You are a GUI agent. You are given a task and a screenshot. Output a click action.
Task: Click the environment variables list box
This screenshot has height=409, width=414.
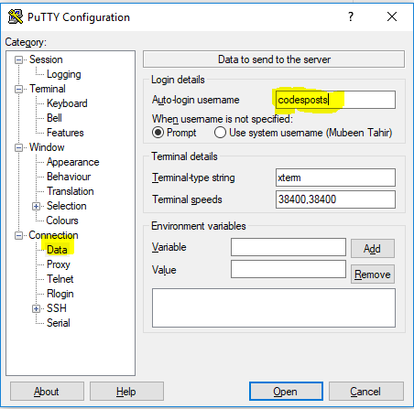click(274, 308)
